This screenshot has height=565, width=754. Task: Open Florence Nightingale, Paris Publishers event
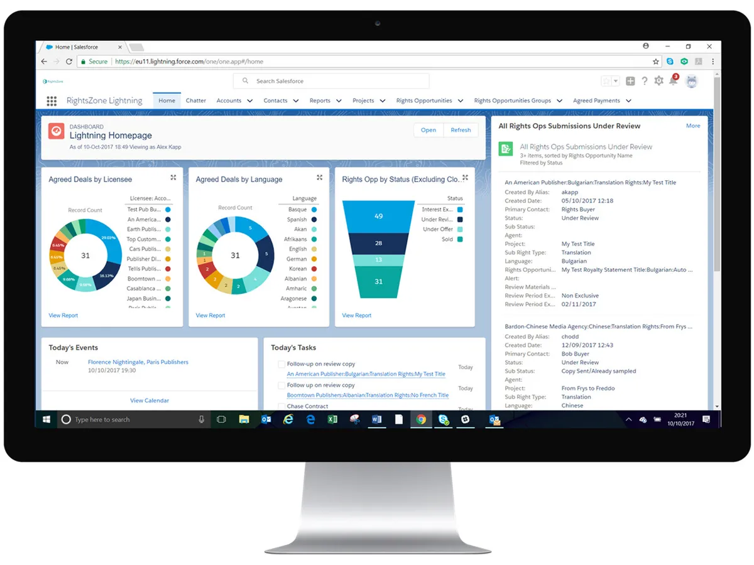click(138, 362)
